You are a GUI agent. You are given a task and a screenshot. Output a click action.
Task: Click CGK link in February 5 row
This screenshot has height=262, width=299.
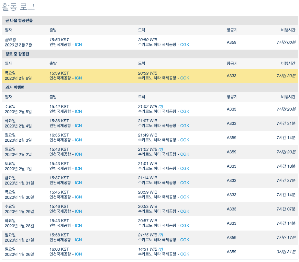[x=184, y=112]
